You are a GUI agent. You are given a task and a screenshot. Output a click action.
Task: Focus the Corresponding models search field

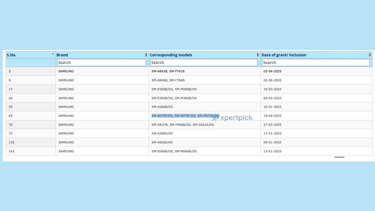(x=204, y=63)
